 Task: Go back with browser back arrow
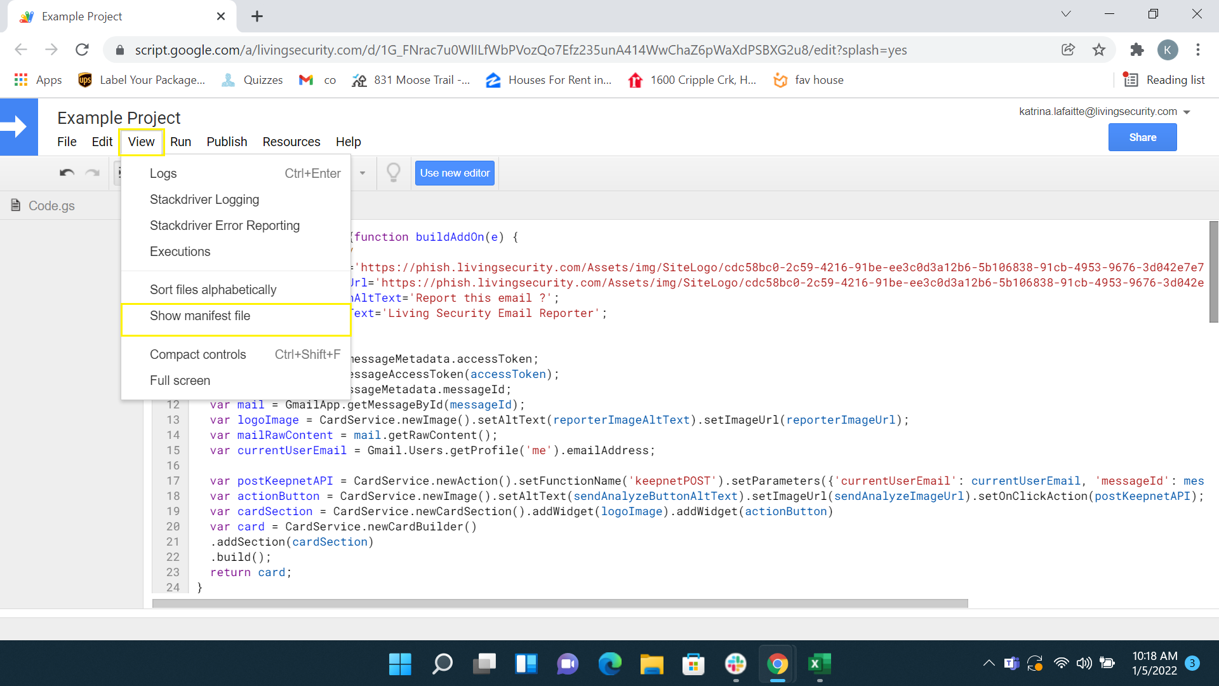pyautogui.click(x=21, y=50)
